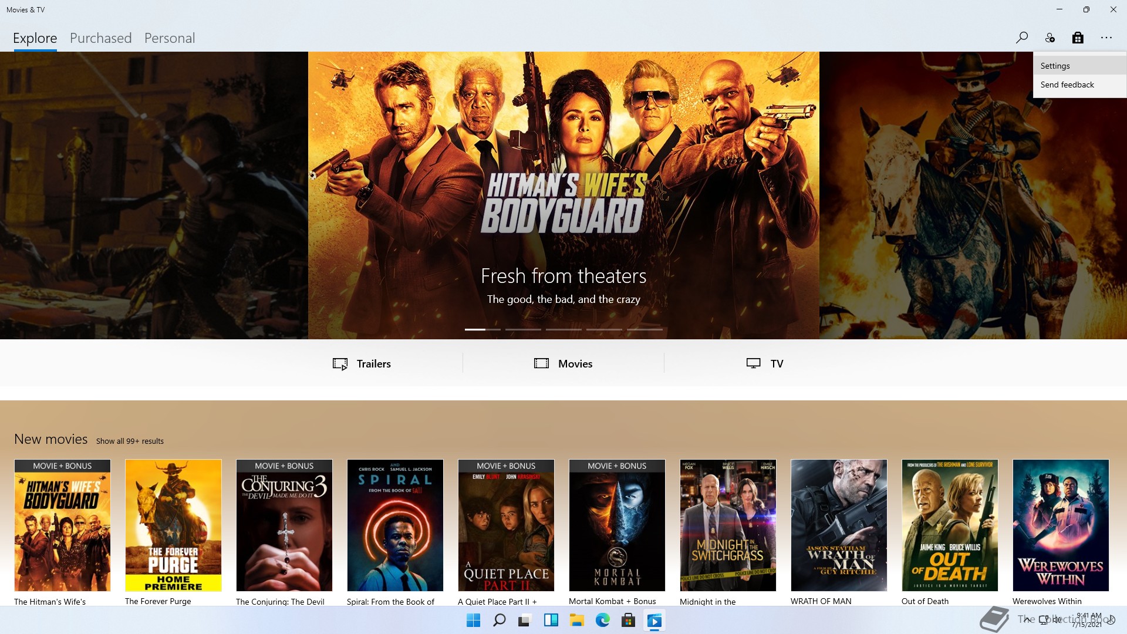Choose Send feedback from the menu
The width and height of the screenshot is (1127, 634).
[1079, 85]
